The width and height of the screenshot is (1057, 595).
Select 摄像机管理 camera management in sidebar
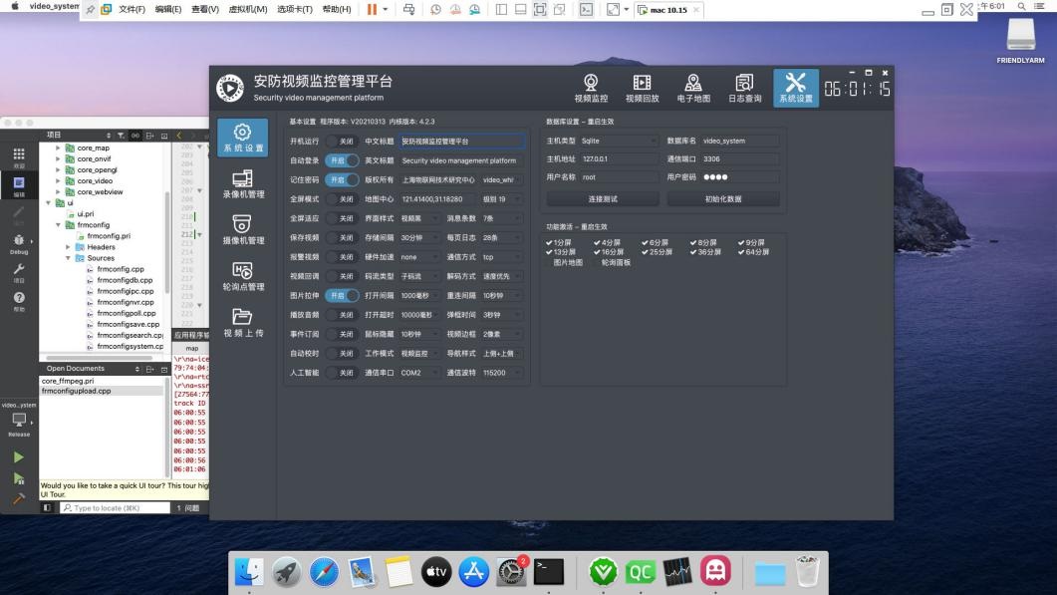[243, 230]
